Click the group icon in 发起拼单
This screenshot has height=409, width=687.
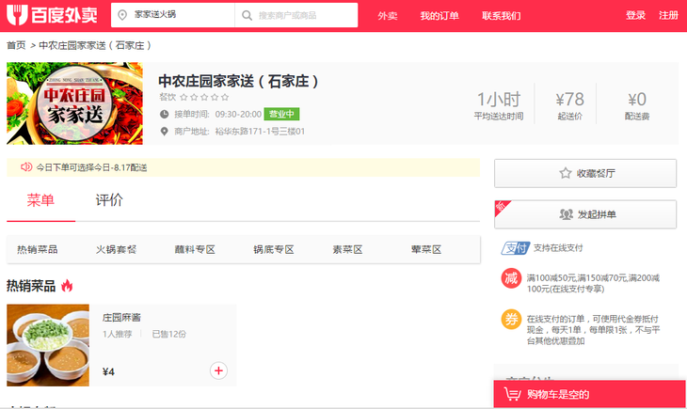567,214
